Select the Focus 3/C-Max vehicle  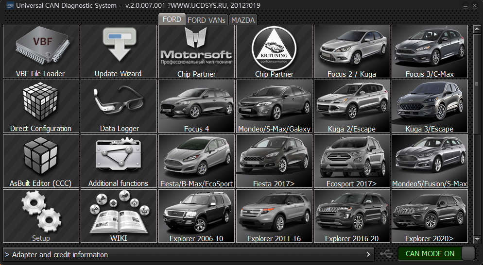(430, 51)
